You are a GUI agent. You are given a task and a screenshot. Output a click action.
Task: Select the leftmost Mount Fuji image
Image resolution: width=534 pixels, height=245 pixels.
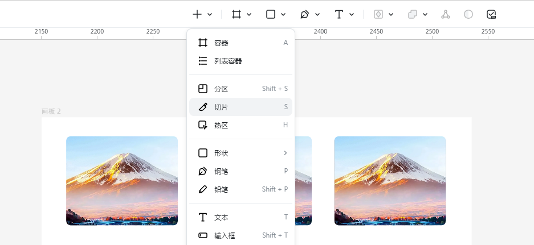click(122, 181)
